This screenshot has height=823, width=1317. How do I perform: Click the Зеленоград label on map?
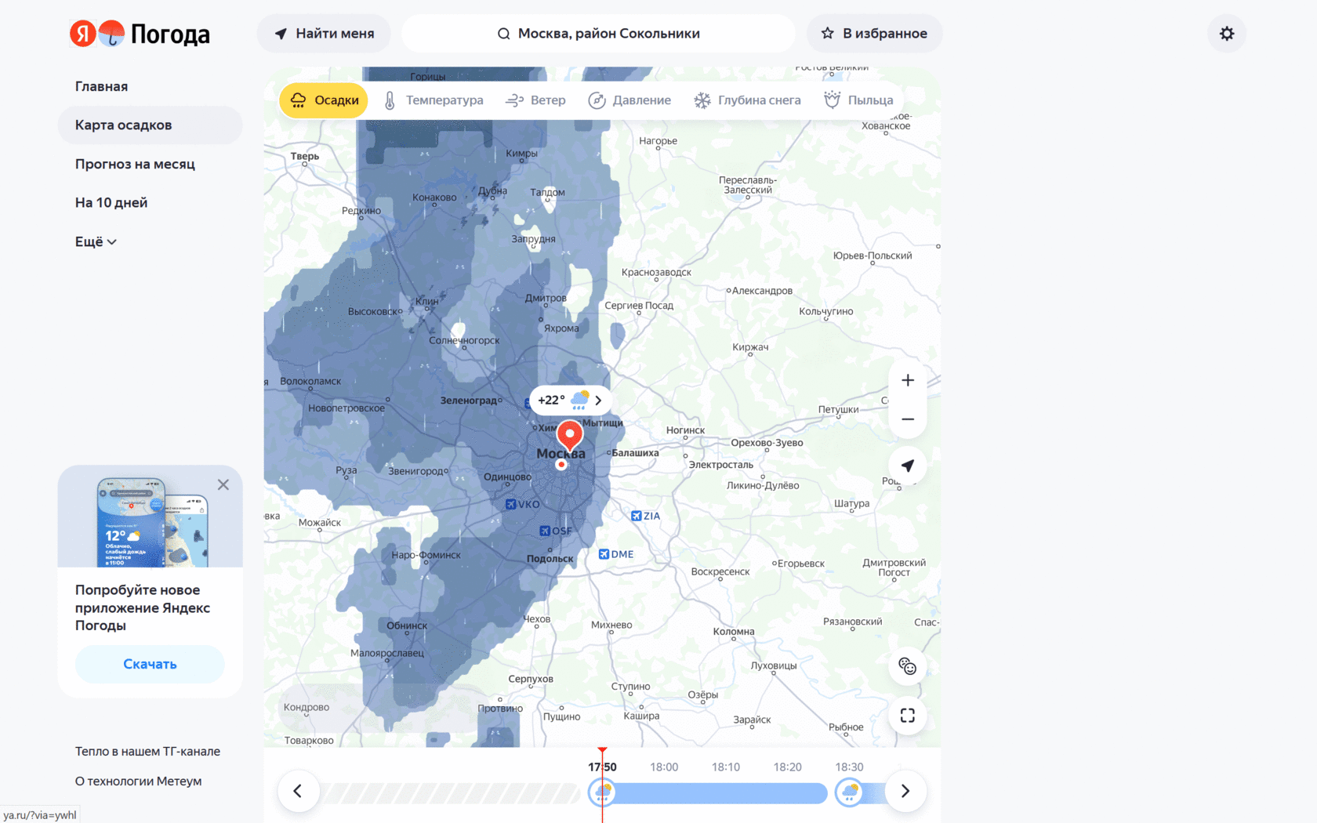[469, 401]
